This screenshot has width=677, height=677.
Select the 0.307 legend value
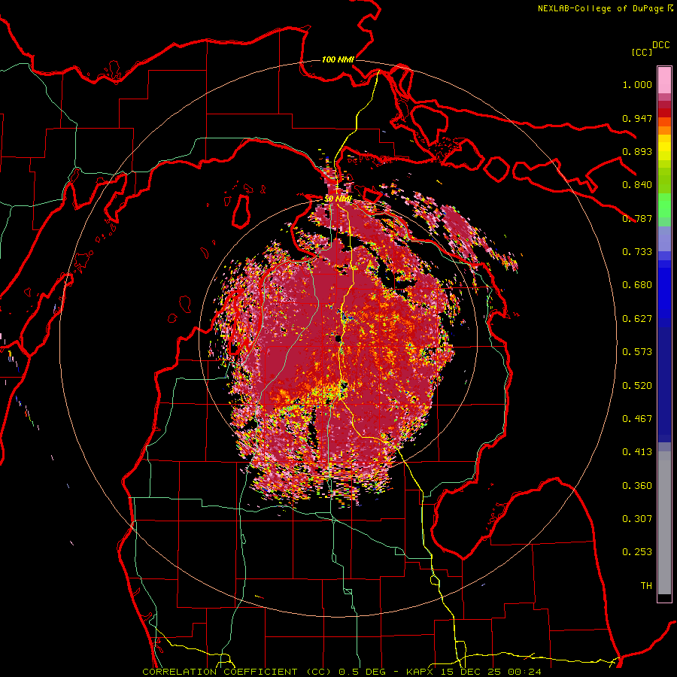[x=637, y=519]
